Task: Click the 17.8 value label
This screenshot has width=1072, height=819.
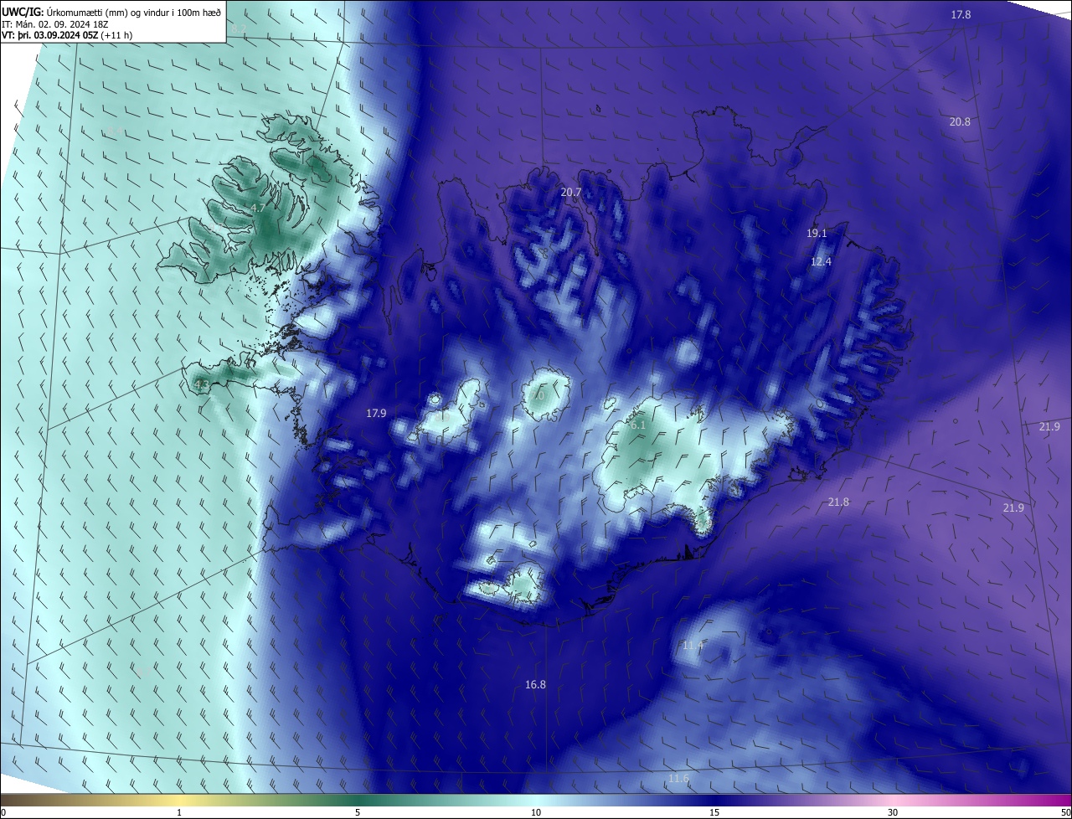Action: click(961, 15)
